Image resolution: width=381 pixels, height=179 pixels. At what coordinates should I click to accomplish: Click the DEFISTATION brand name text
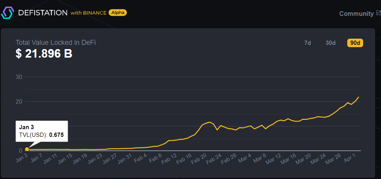coord(43,13)
